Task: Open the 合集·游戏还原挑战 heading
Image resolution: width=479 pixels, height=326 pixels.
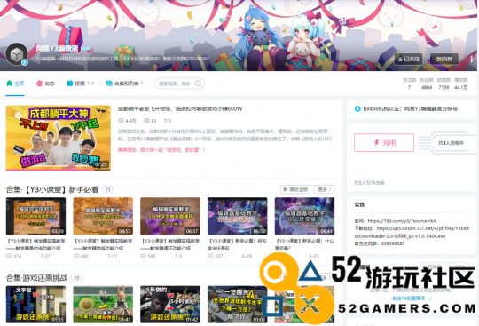Action: tap(36, 278)
